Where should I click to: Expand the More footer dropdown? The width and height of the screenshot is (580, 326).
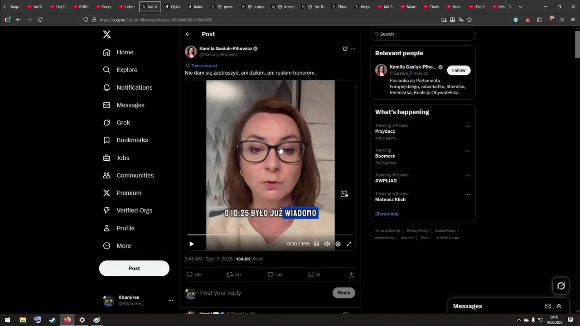coord(426,238)
